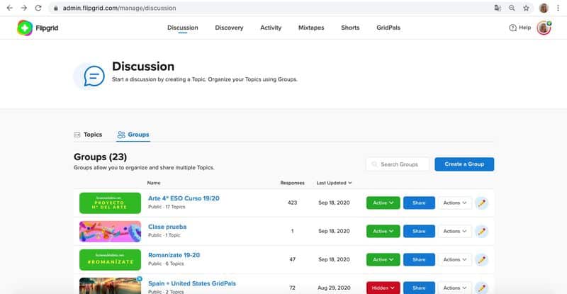Reload the page with refresh icon
The width and height of the screenshot is (567, 294).
pos(38,8)
